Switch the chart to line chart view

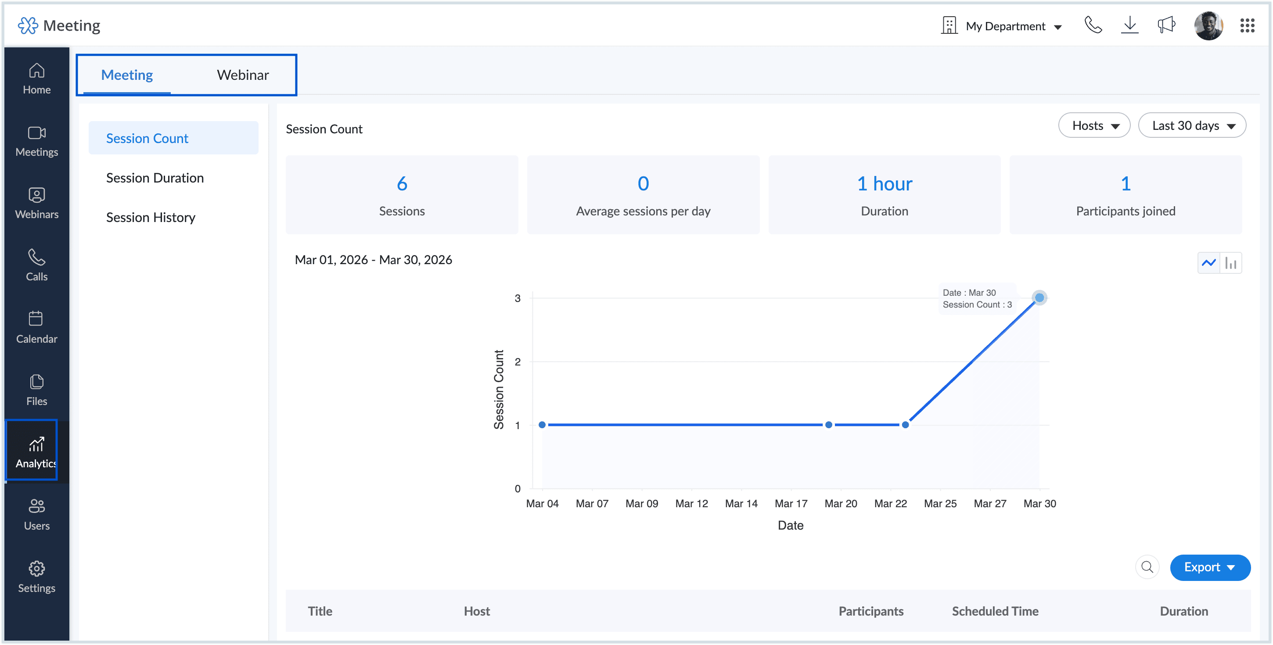[x=1209, y=262]
